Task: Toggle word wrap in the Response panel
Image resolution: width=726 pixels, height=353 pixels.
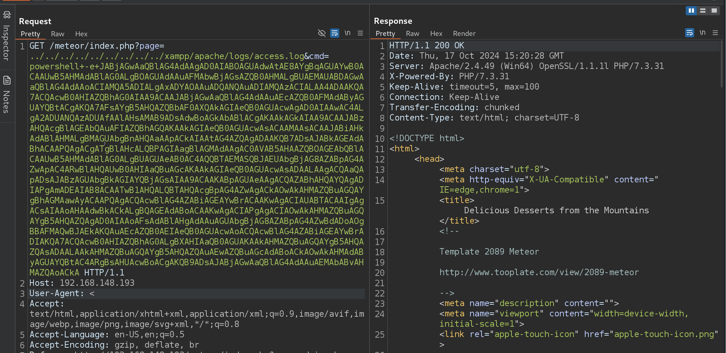Action: point(690,33)
